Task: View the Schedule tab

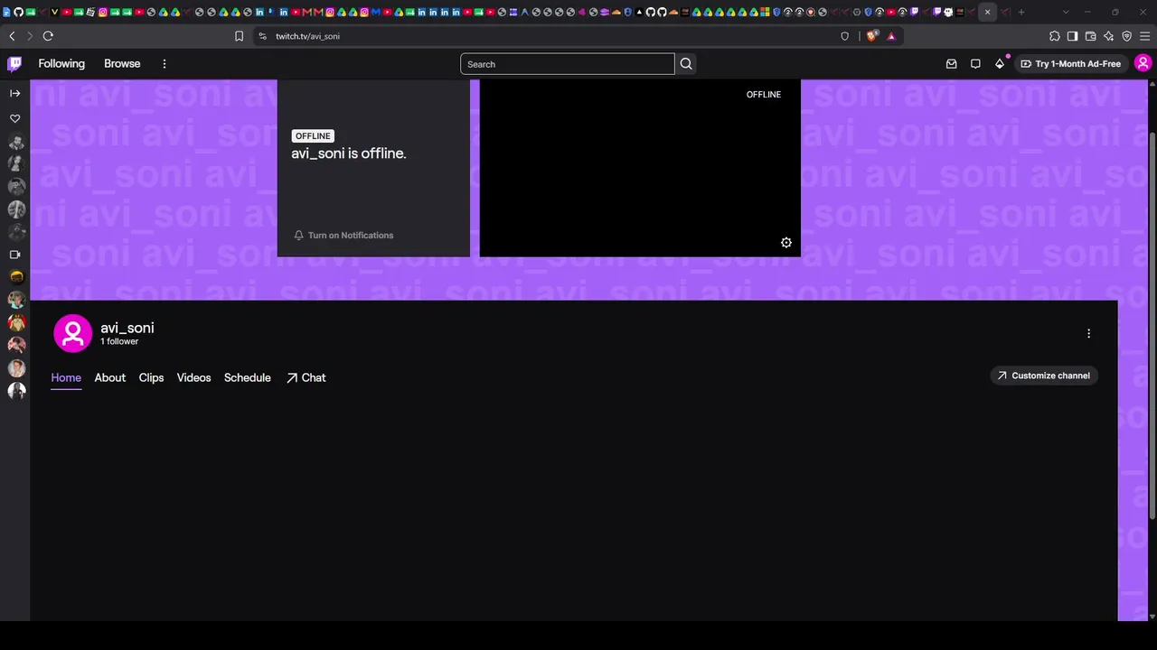Action: tap(248, 378)
